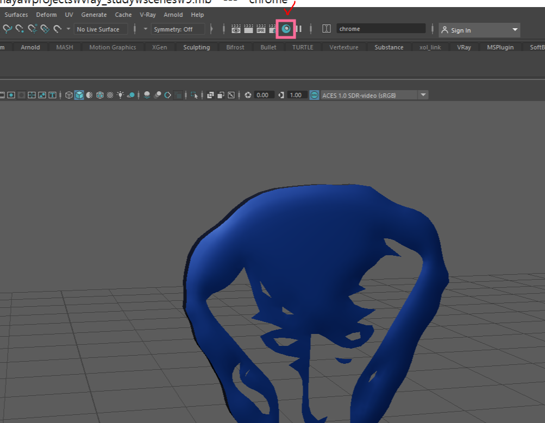Image resolution: width=545 pixels, height=423 pixels.
Task: Switch to the Substance shelf tab
Action: coord(389,47)
